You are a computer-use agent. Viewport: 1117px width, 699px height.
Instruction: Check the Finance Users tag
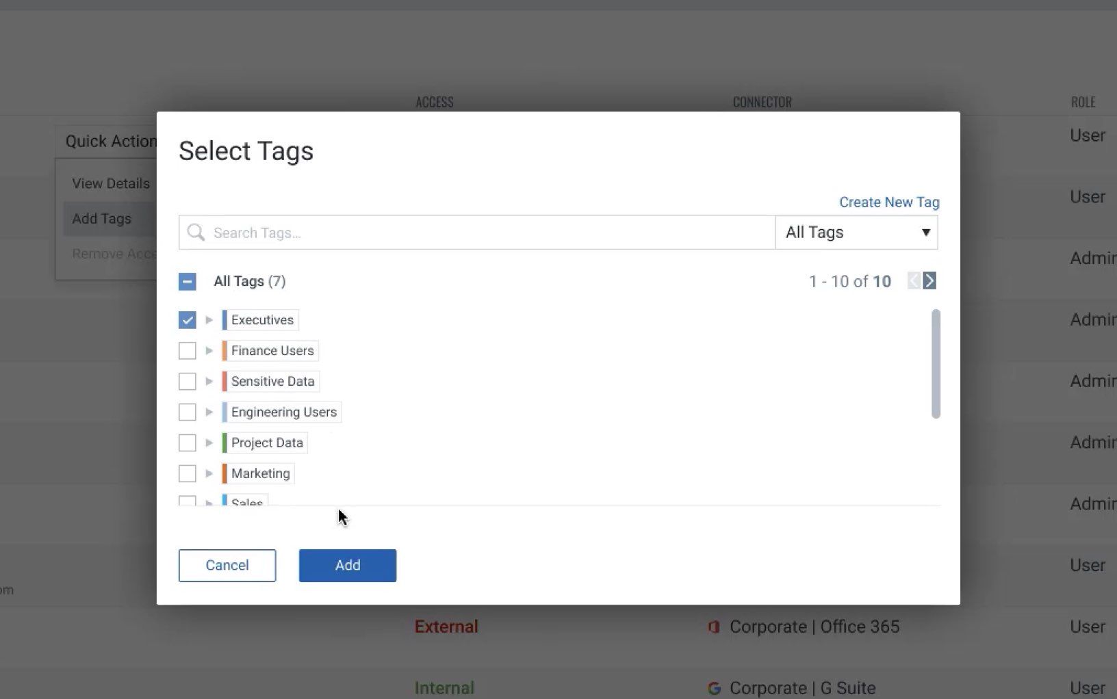click(x=187, y=350)
